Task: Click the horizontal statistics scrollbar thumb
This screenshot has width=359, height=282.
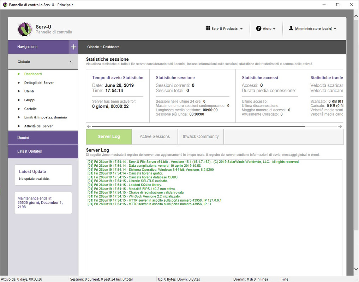Action: 198,126
